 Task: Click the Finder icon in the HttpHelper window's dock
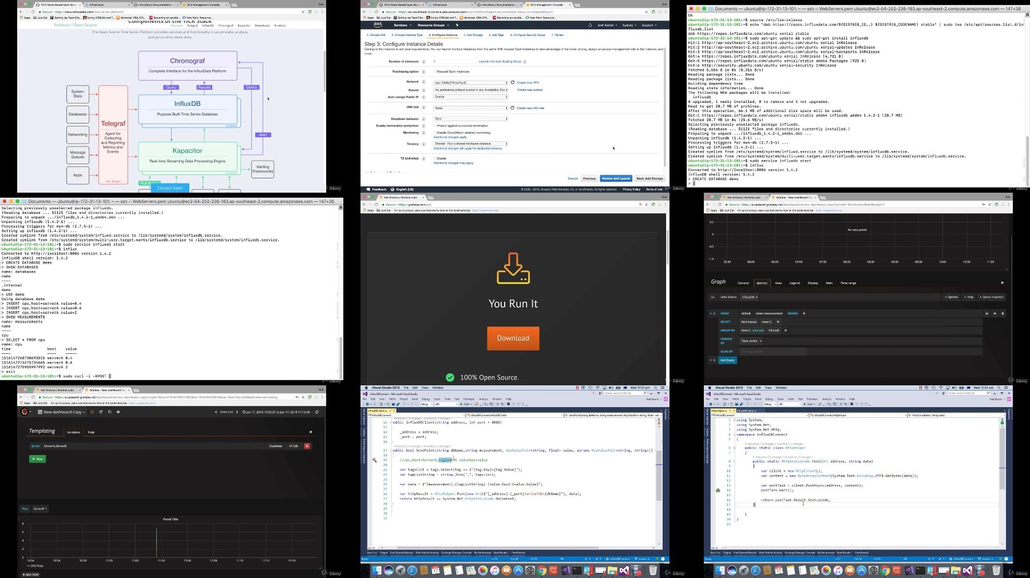coord(720,571)
